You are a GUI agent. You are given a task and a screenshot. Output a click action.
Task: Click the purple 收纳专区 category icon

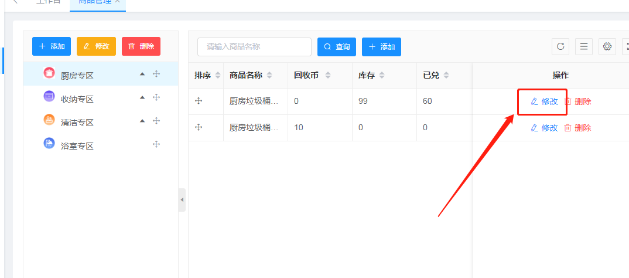point(49,96)
